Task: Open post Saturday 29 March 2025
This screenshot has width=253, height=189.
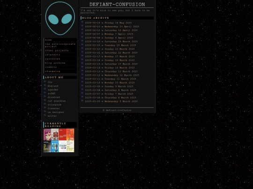Action: click(x=112, y=42)
